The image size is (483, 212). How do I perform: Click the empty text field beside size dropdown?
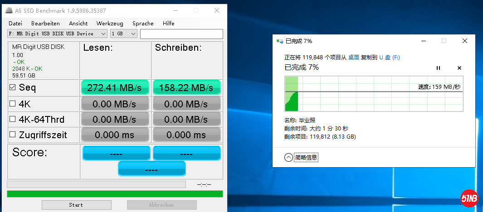coord(181,34)
